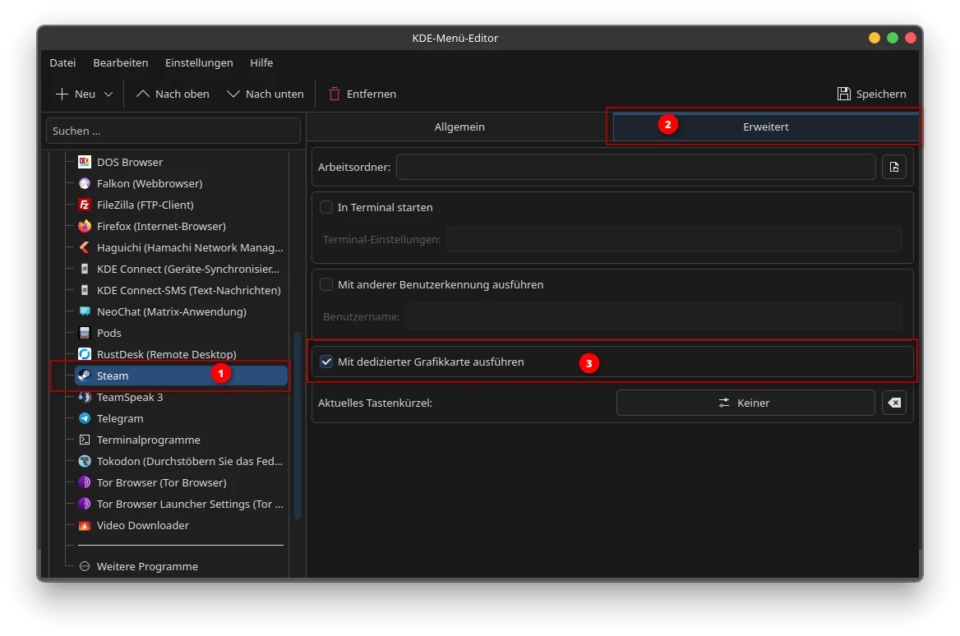Click the Haguichi icon
This screenshot has height=636, width=960.
coord(85,248)
